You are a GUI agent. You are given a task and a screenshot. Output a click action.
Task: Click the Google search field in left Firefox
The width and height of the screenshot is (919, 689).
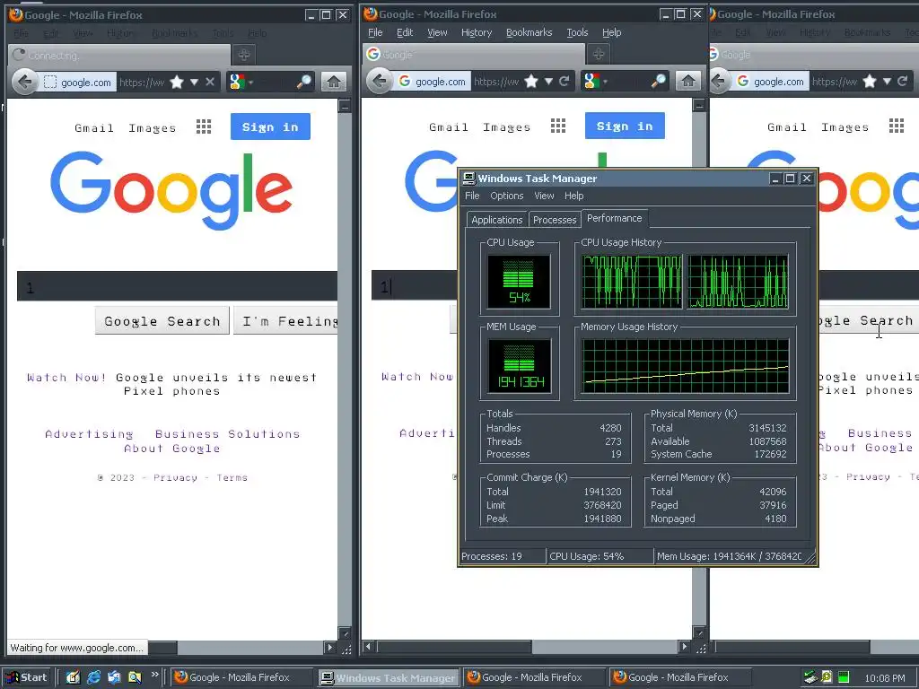177,286
